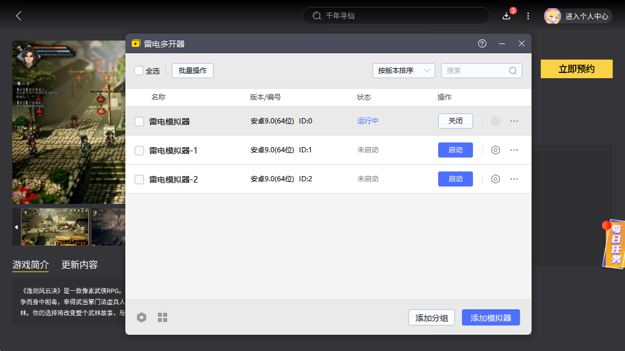The height and width of the screenshot is (351, 625).
Task: Switch to grid view icon at bottom
Action: (162, 317)
